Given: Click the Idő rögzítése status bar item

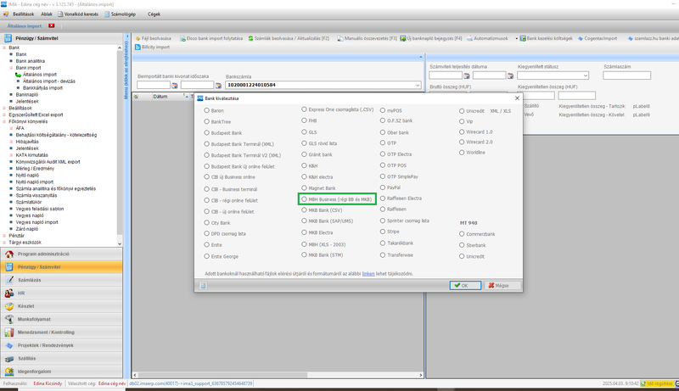Looking at the screenshot, I should (x=657, y=383).
